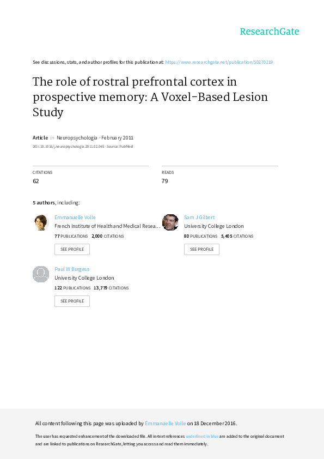Click Paul W Burgess's placeholder avatar icon
The image size is (324, 459).
(41, 274)
